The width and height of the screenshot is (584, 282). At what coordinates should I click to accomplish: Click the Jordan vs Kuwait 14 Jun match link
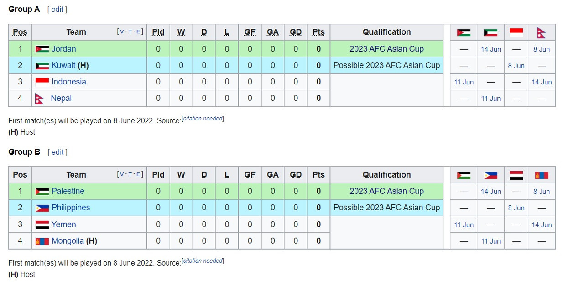pyautogui.click(x=490, y=49)
